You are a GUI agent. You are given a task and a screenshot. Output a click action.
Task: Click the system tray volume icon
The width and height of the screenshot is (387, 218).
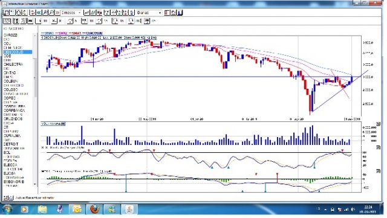click(353, 210)
